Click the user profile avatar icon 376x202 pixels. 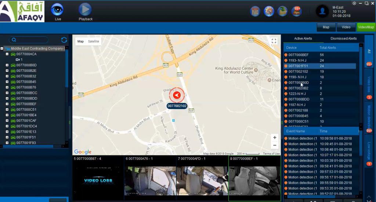tap(322, 11)
